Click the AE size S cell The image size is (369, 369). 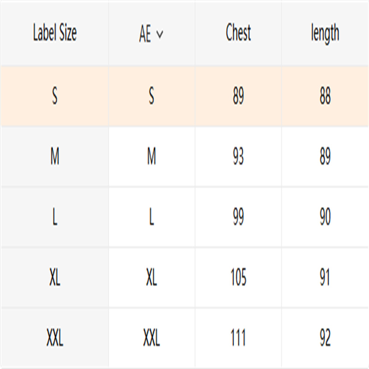click(x=152, y=96)
